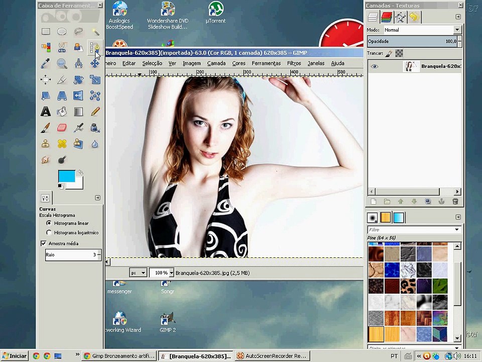Select the Bucket Fill tool
482x362 pixels.
tap(62, 112)
